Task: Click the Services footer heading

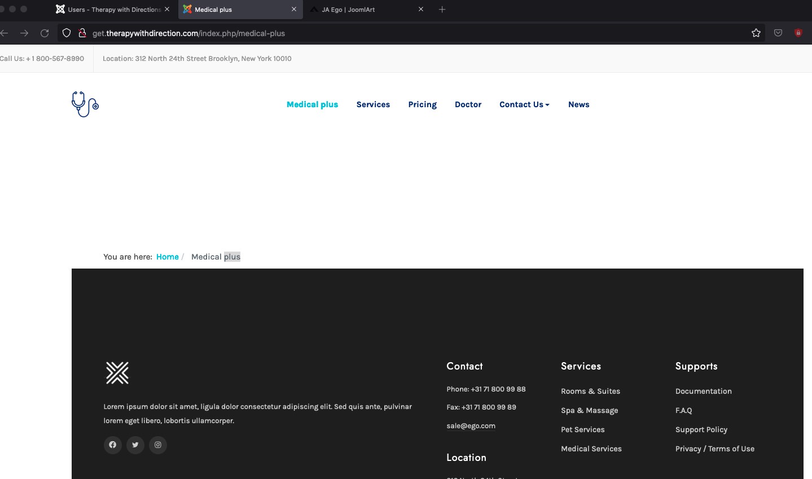Action: (x=581, y=366)
